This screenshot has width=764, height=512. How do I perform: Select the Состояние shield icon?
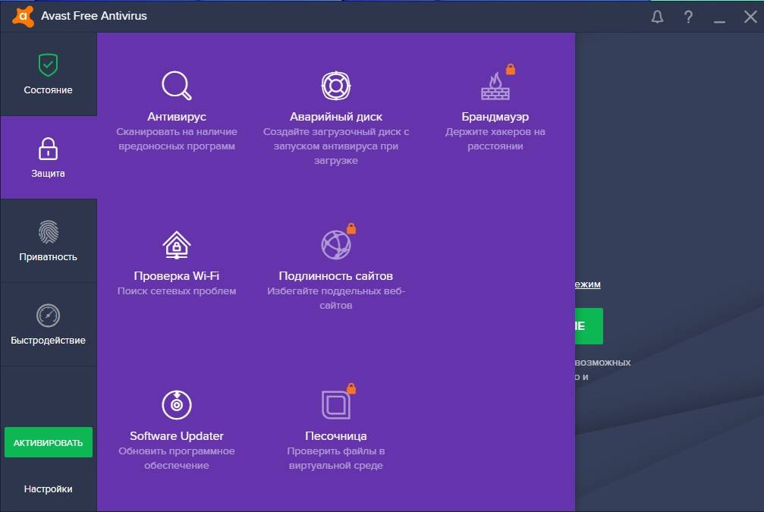(49, 64)
